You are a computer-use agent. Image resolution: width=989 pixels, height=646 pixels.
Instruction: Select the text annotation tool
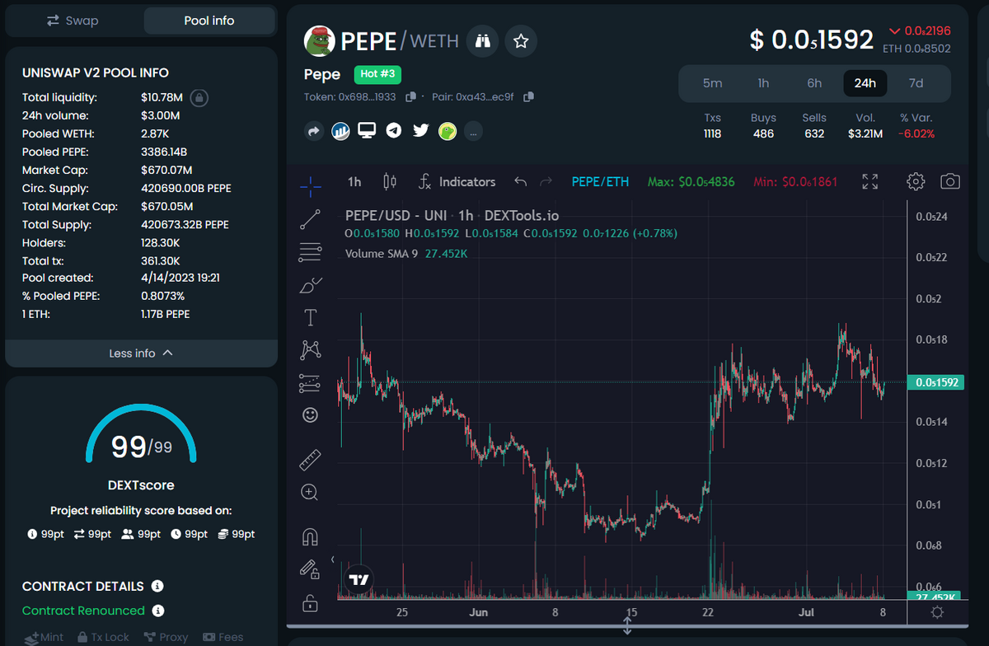pos(311,317)
